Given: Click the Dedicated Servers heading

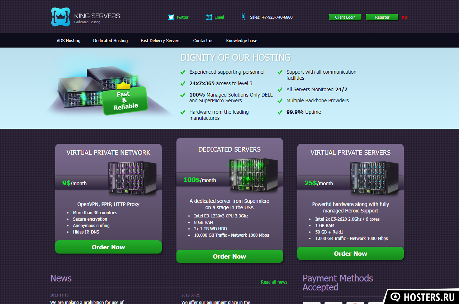Looking at the screenshot, I should tap(229, 149).
